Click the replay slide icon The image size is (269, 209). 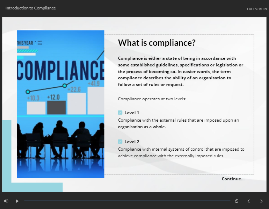coord(237,201)
